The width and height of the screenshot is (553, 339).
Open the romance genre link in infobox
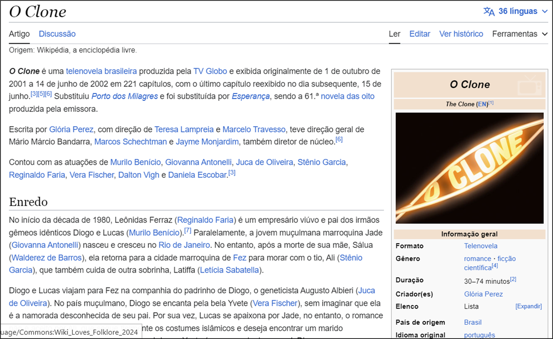[477, 258]
